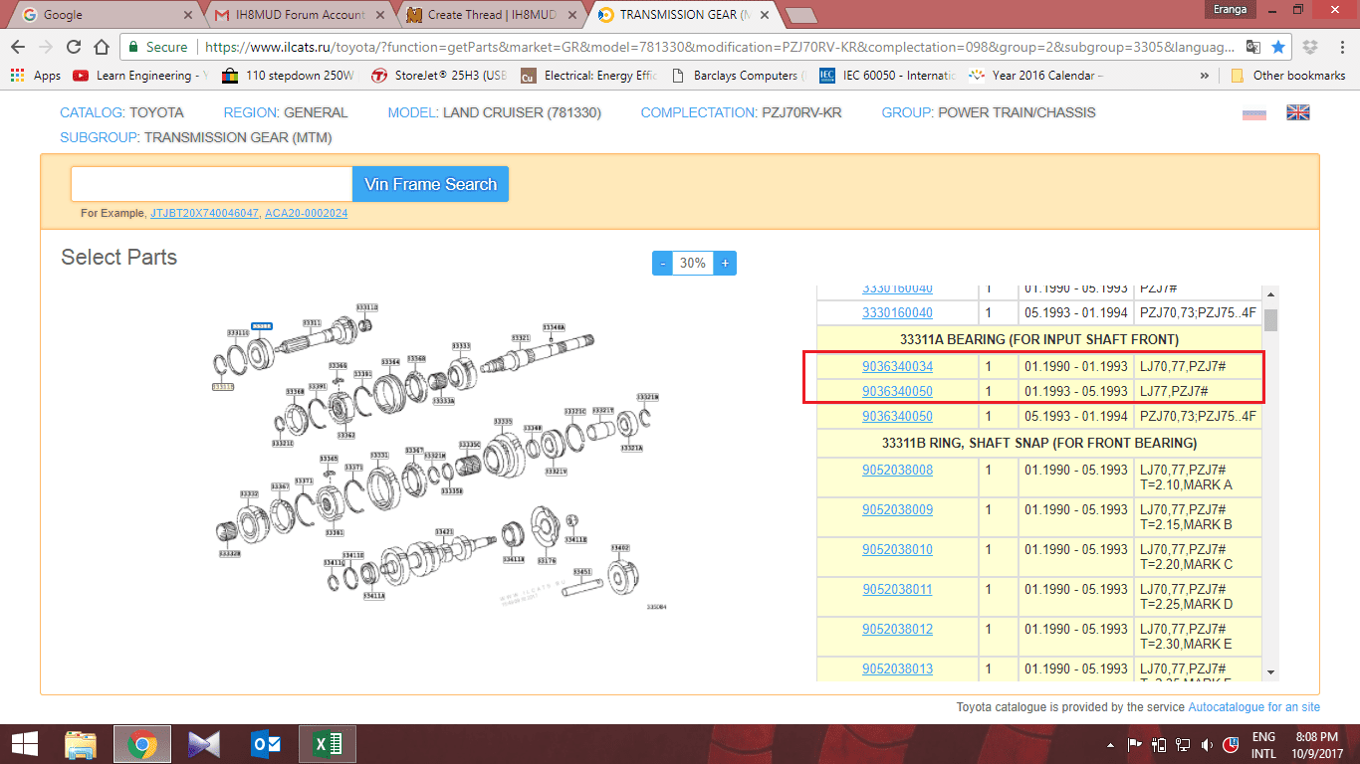This screenshot has height=764, width=1360.
Task: Reload the page with the refresh icon
Action: (73, 47)
